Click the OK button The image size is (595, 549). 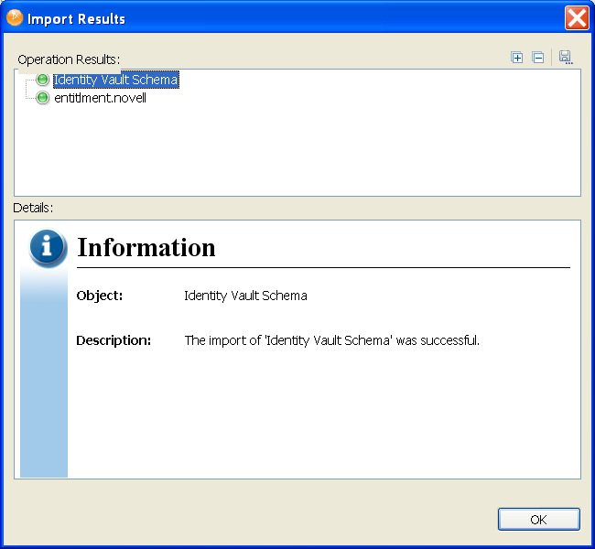click(538, 519)
